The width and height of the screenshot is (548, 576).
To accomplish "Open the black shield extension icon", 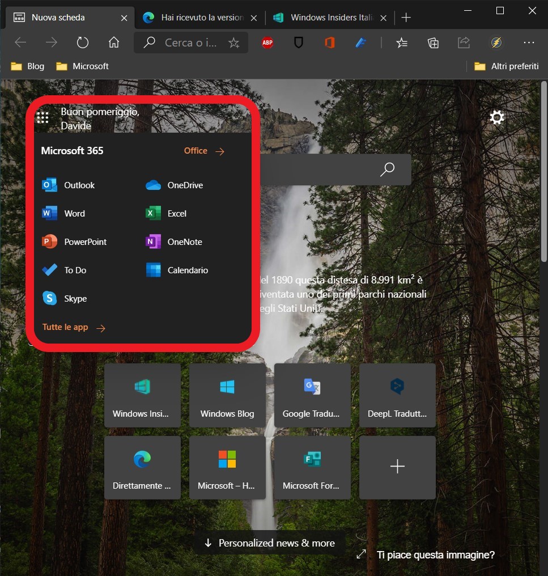I will pos(299,43).
